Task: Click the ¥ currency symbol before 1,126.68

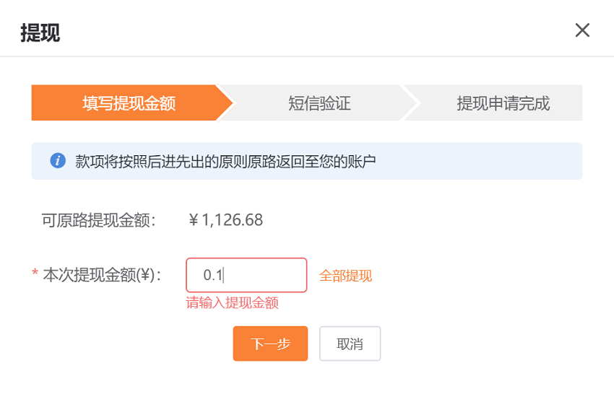Action: point(194,220)
